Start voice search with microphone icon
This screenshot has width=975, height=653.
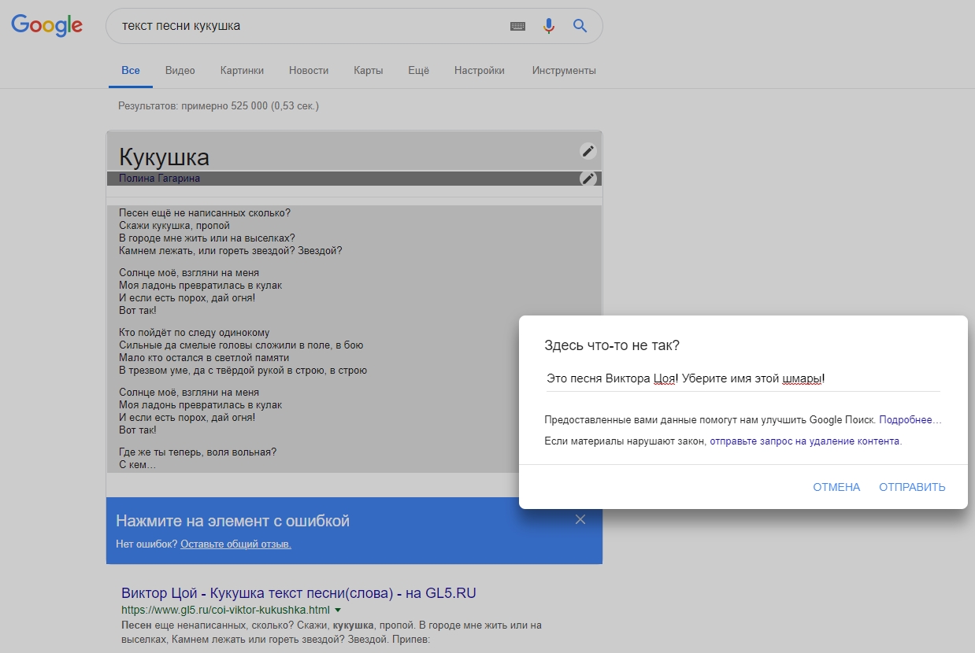(549, 26)
